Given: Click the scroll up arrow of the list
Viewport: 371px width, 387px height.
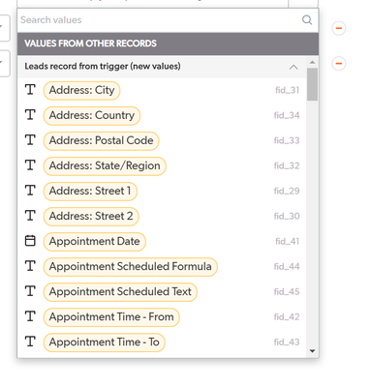Looking at the screenshot, I should [312, 62].
